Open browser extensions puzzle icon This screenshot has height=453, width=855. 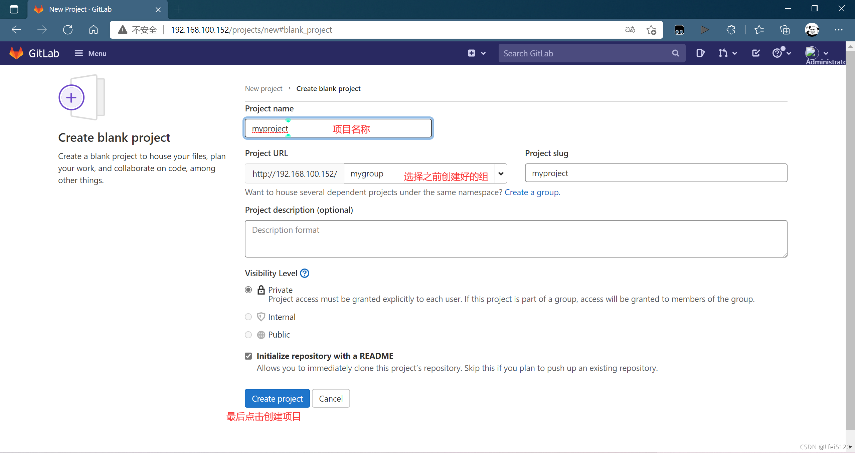click(731, 30)
